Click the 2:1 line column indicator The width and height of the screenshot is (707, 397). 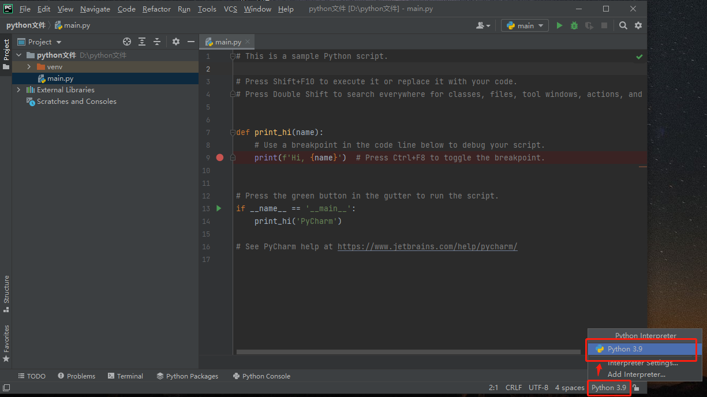pos(493,388)
